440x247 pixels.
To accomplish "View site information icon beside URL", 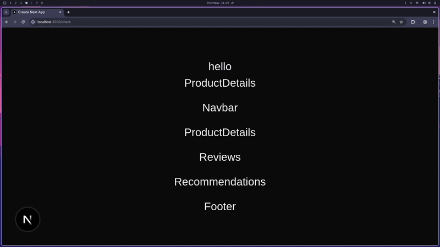I will pos(33,22).
